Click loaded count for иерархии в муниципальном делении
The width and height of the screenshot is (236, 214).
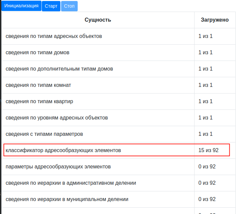coord(207,199)
